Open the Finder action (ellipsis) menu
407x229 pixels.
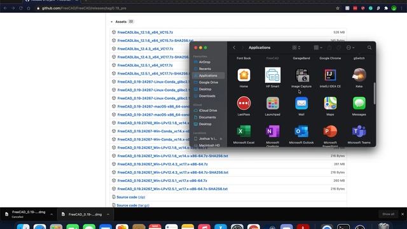[x=350, y=48]
